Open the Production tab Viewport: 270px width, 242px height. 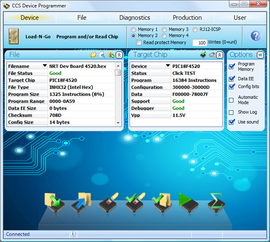(x=187, y=18)
